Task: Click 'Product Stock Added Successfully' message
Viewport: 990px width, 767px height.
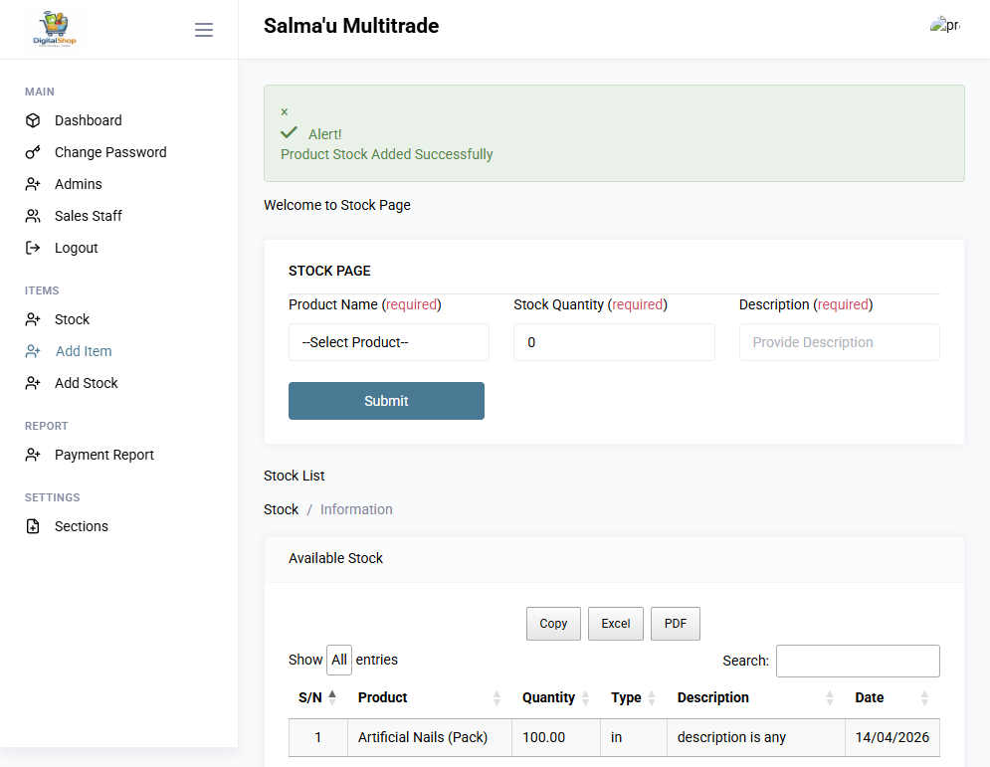Action: coord(386,154)
